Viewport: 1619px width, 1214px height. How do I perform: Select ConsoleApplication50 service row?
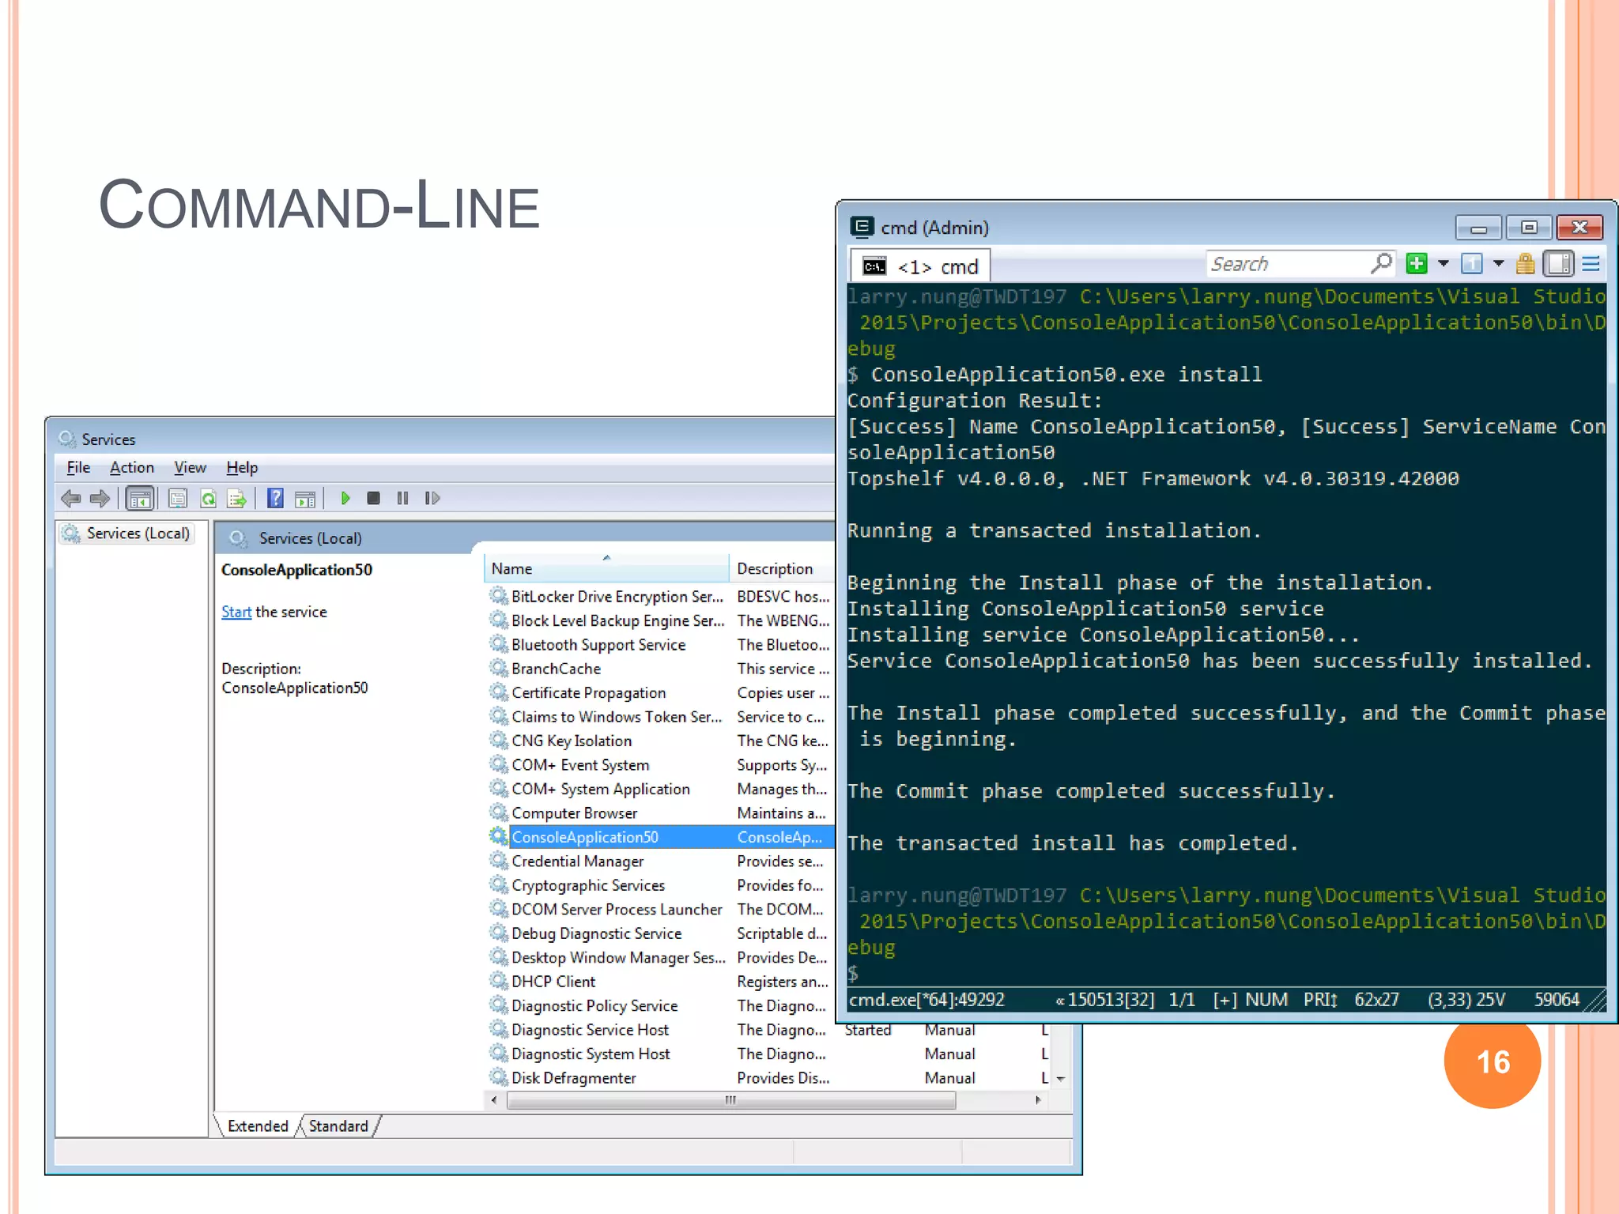(x=661, y=837)
